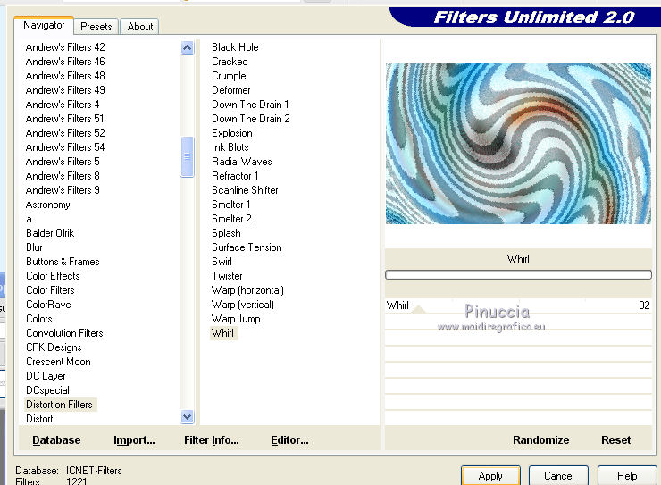Choose the Black Hole filter

tap(235, 46)
